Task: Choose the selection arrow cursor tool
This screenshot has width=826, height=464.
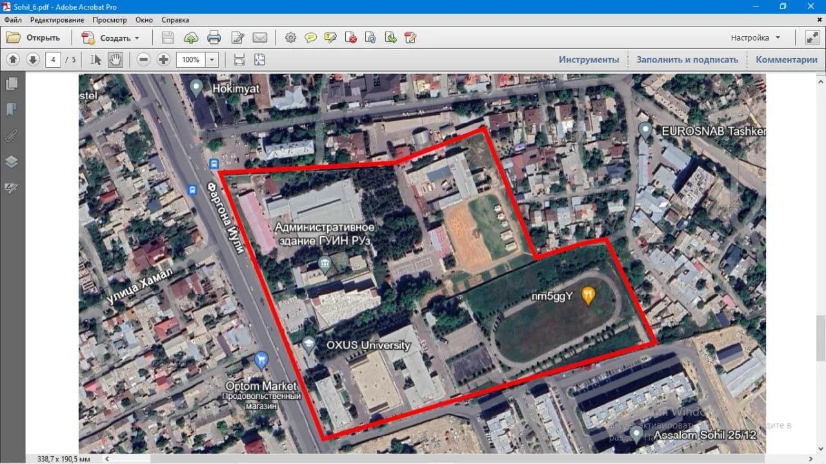Action: (x=96, y=60)
